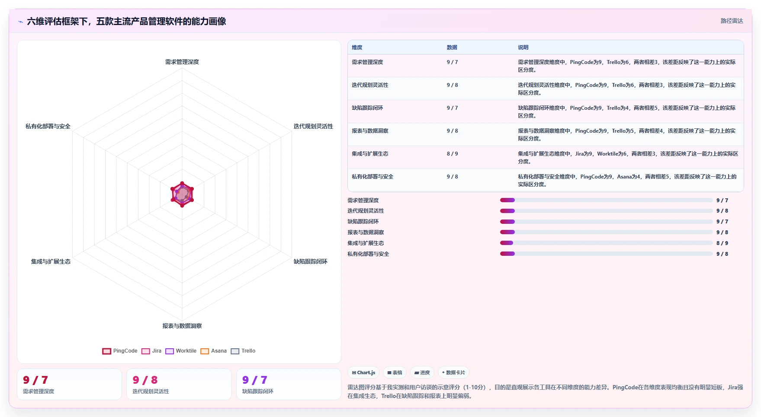The height and width of the screenshot is (417, 761).
Task: Click radar axis label 私有化部署与安全
Action: coord(48,126)
